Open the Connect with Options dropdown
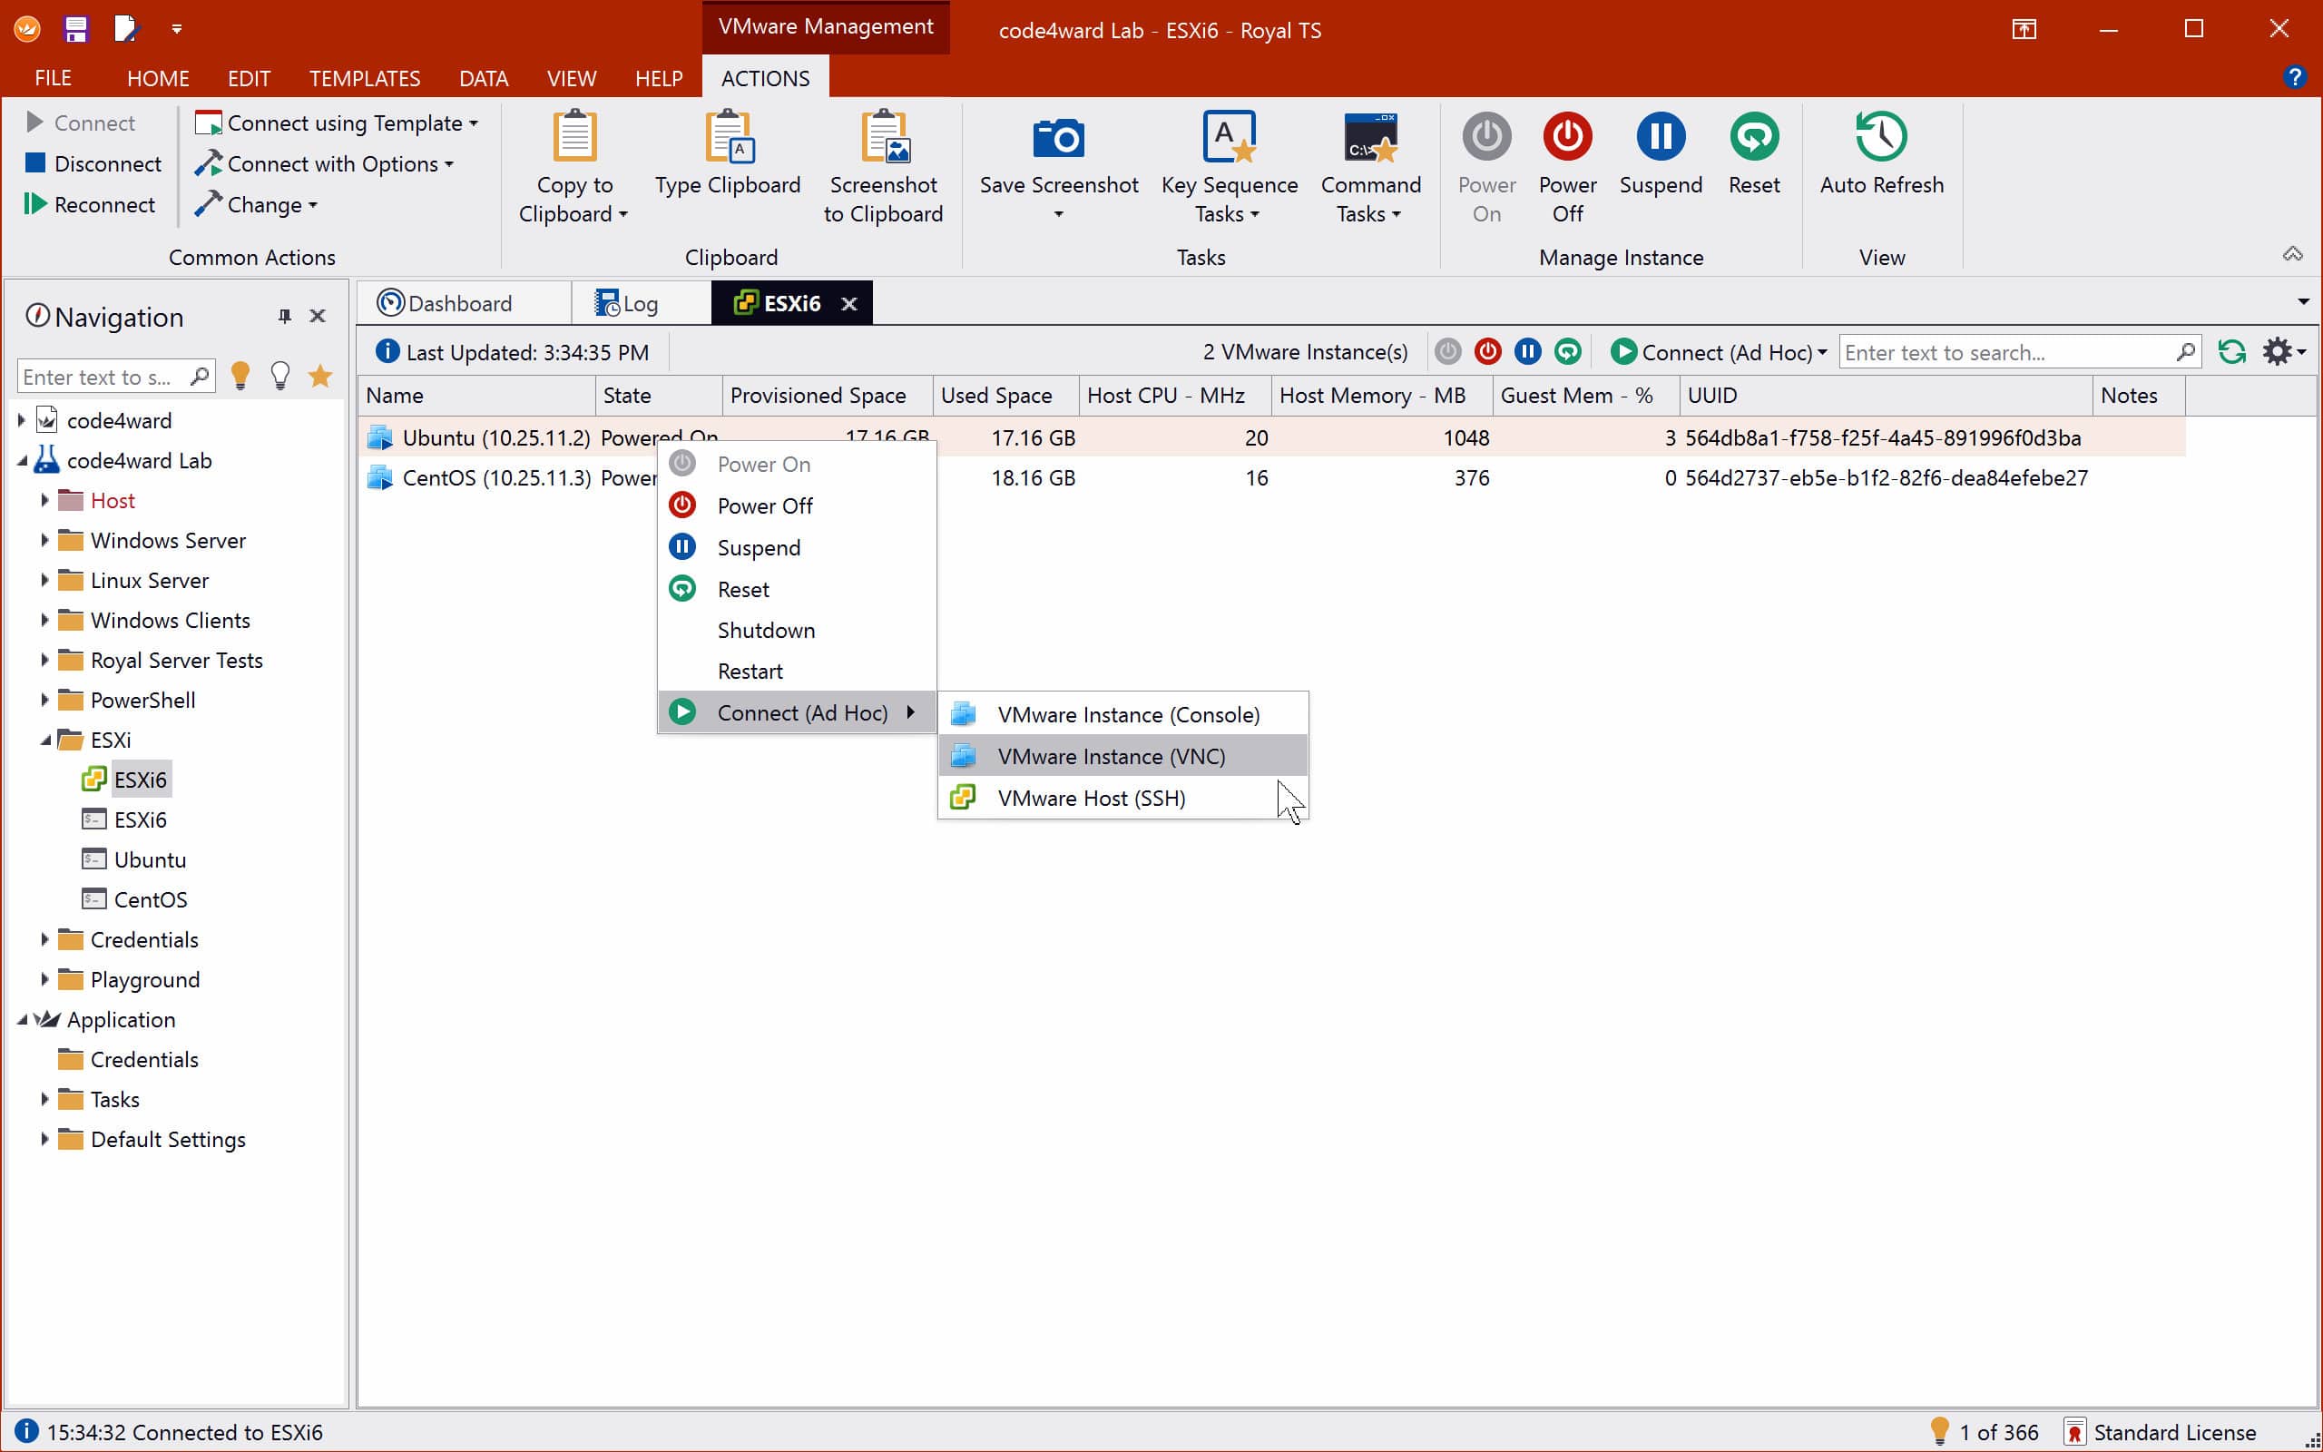The image size is (2323, 1452). (325, 164)
